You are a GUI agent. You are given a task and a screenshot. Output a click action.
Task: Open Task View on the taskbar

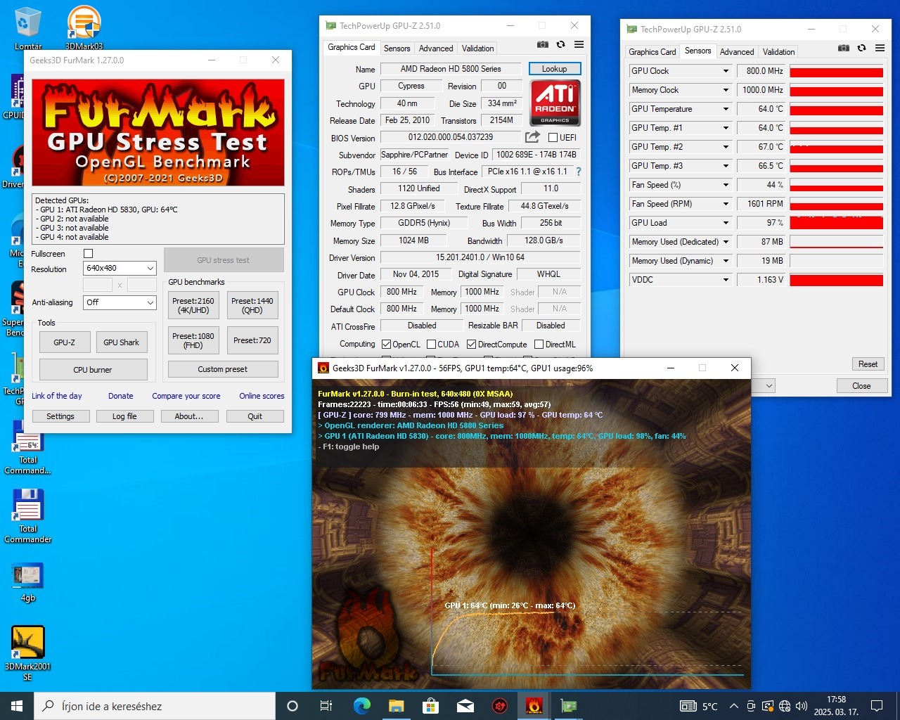pos(326,706)
